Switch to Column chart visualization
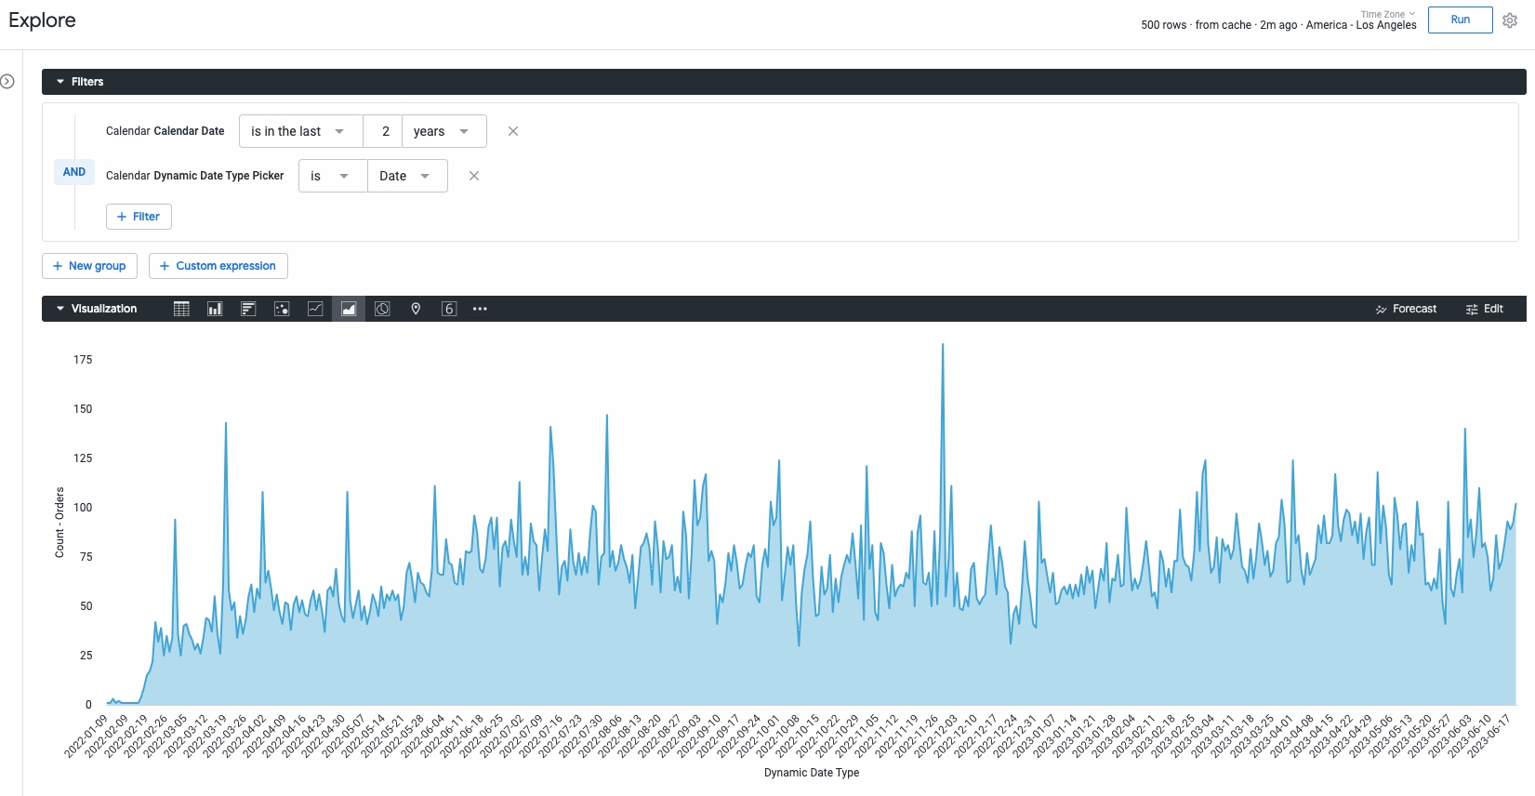 click(215, 309)
